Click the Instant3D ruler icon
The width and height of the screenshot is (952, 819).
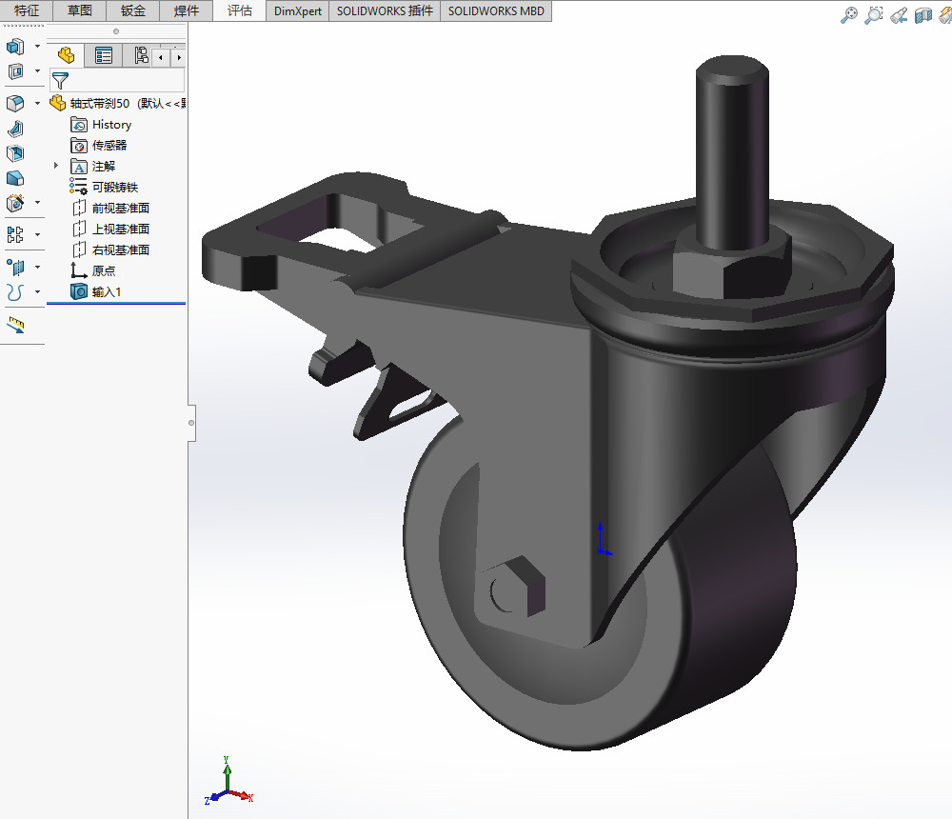pyautogui.click(x=15, y=325)
